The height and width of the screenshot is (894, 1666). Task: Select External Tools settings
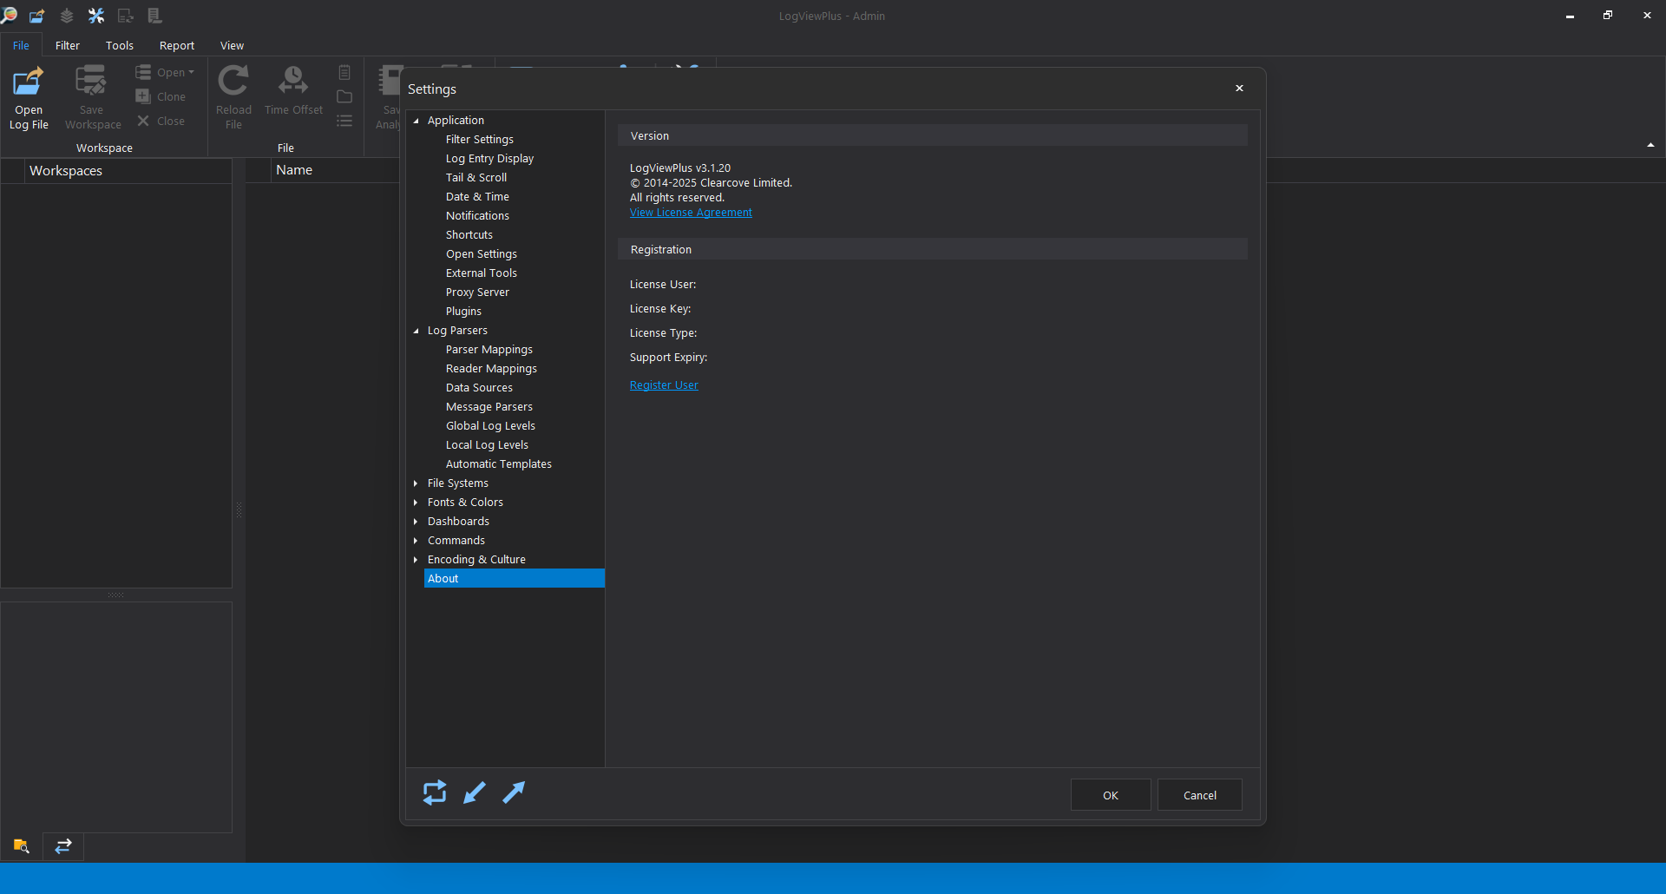[482, 273]
